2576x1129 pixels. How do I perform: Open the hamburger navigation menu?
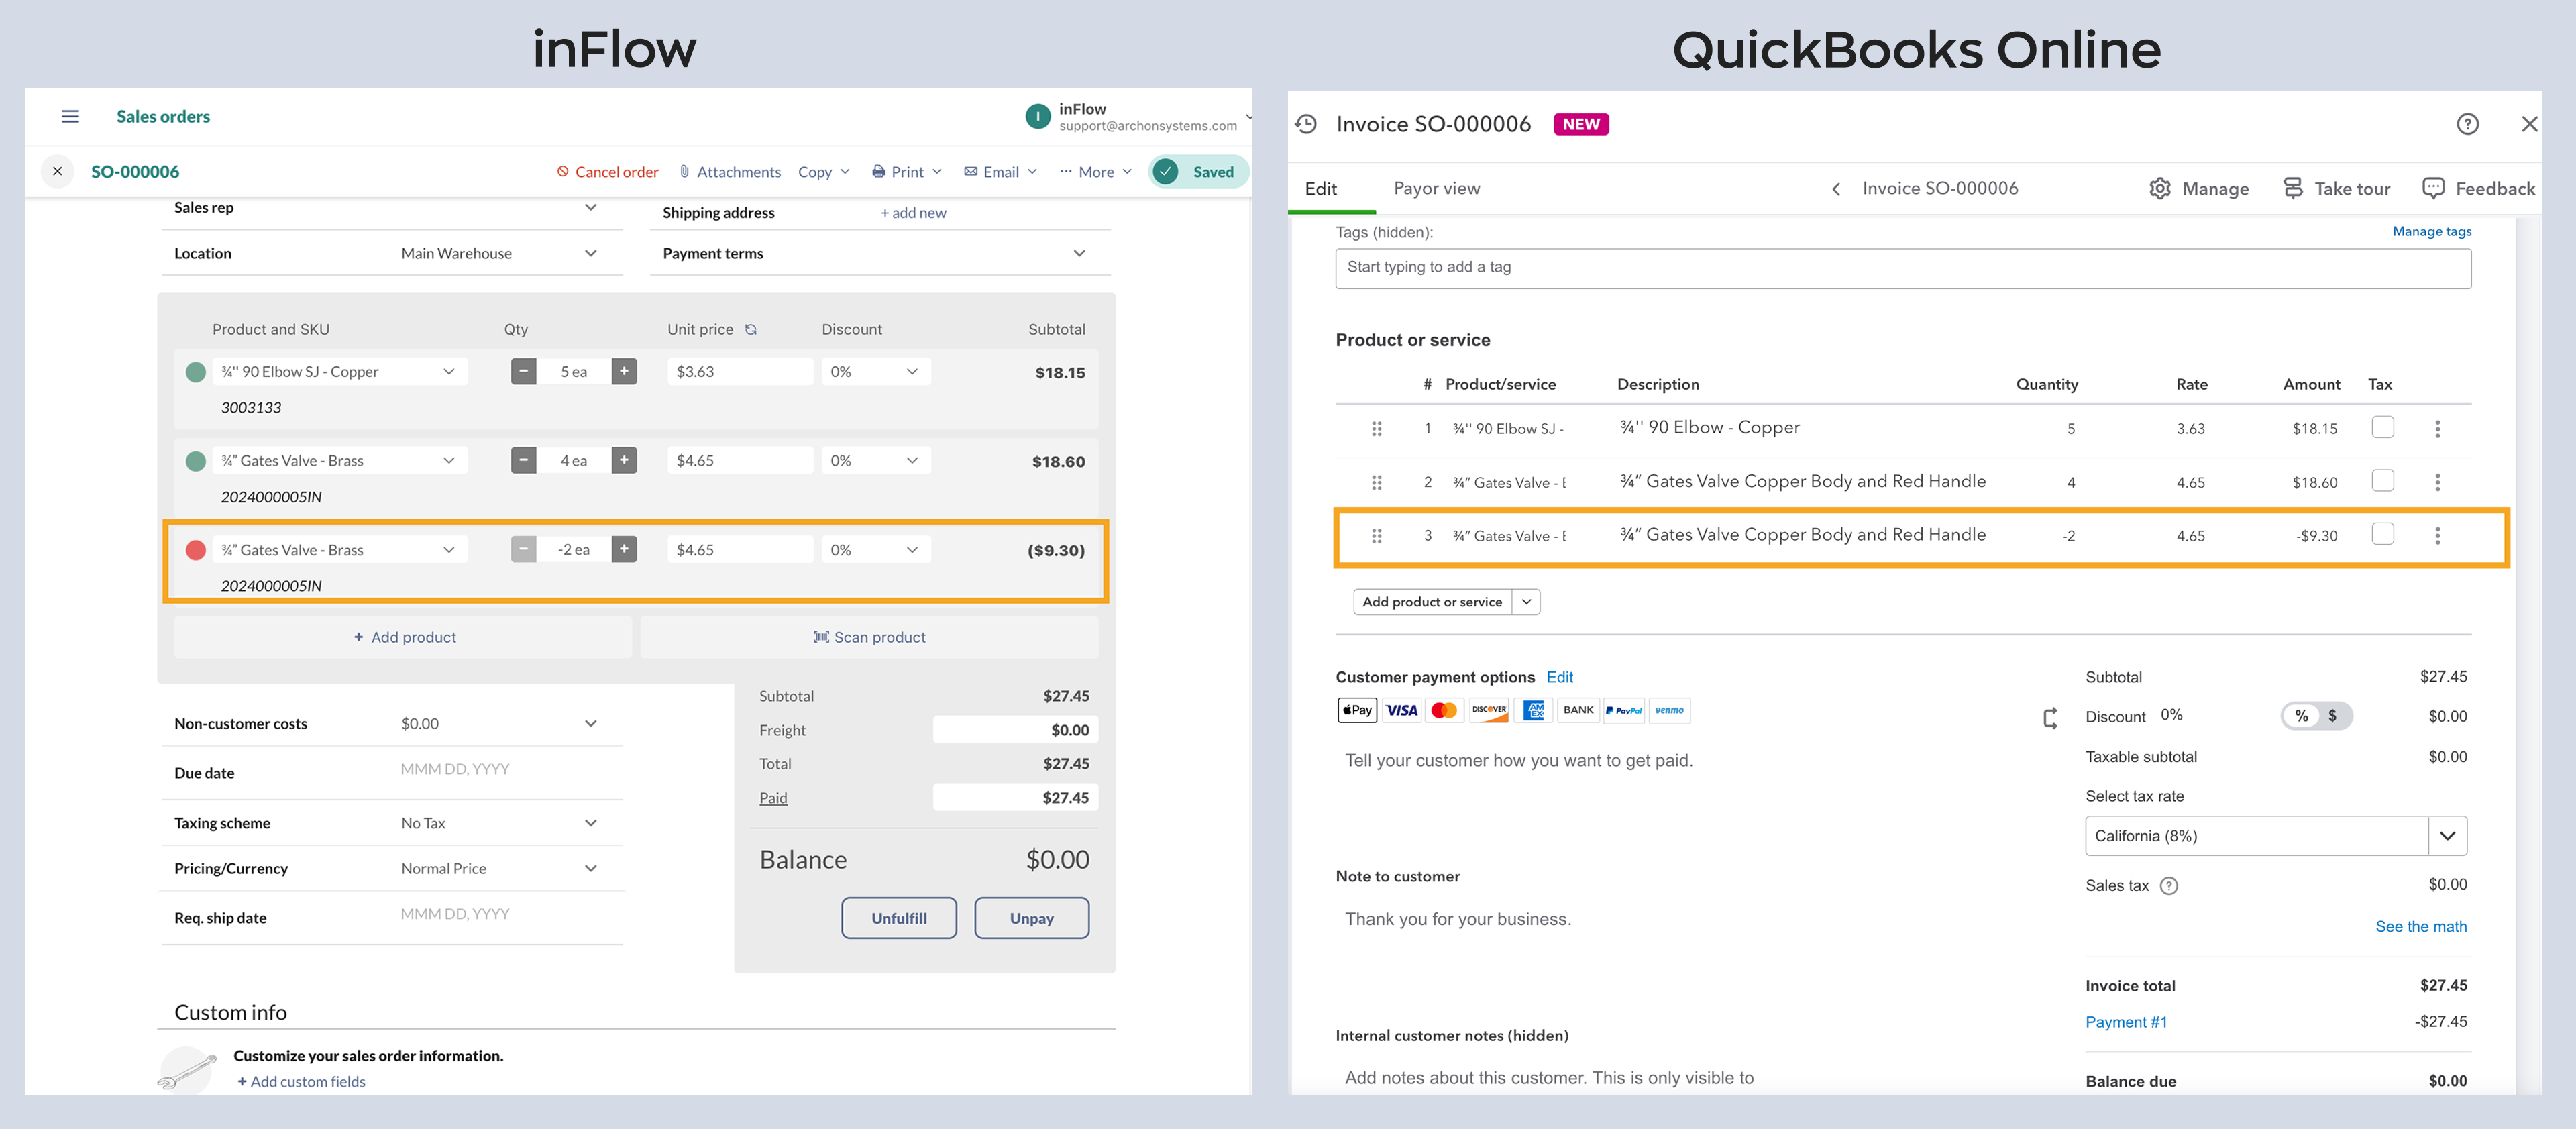click(69, 116)
